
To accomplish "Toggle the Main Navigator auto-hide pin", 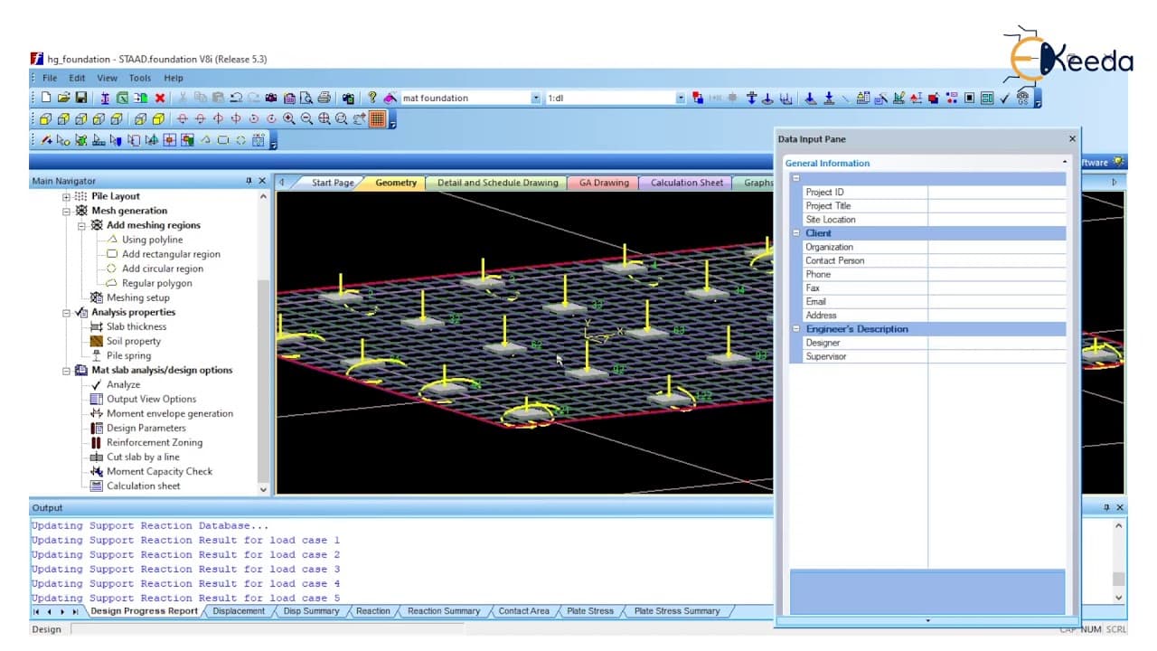I will point(249,181).
